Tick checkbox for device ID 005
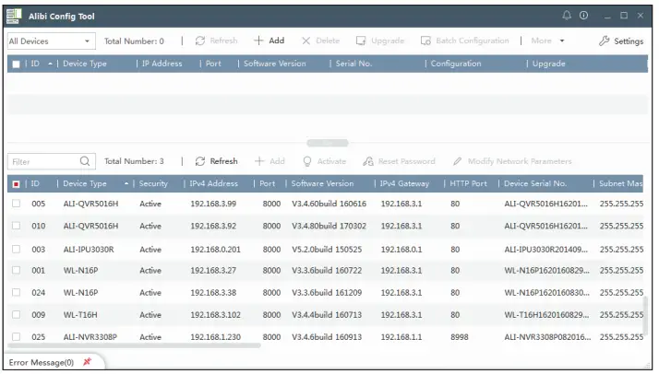The width and height of the screenshot is (659, 374). point(16,204)
